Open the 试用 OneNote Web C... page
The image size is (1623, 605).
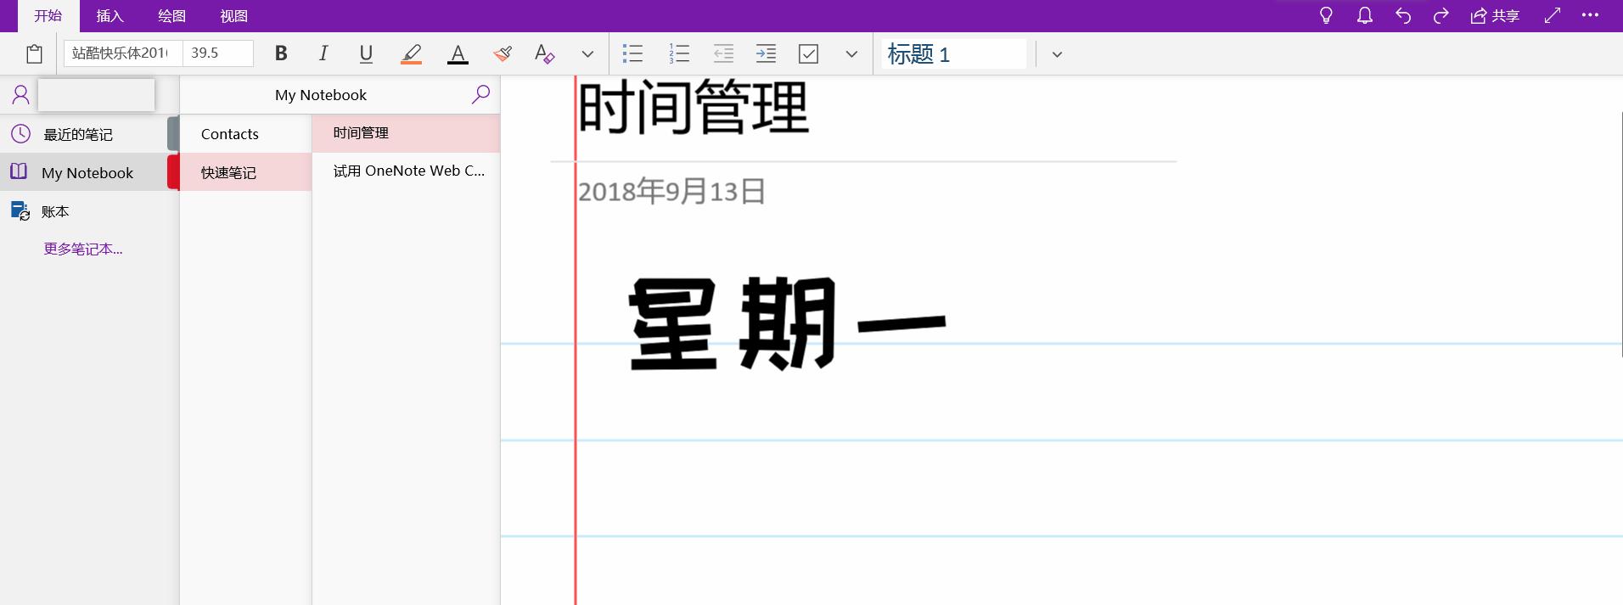click(x=406, y=171)
